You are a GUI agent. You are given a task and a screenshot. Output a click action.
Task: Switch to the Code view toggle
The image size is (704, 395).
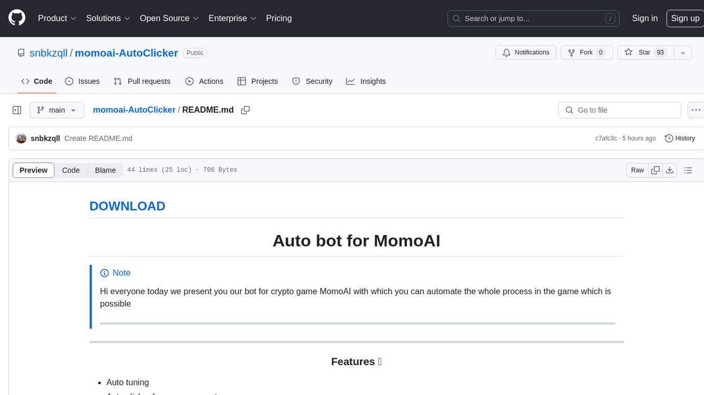click(71, 170)
